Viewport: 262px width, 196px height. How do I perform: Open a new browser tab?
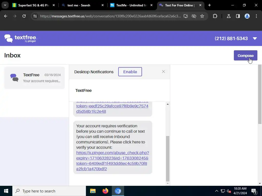click(x=210, y=5)
